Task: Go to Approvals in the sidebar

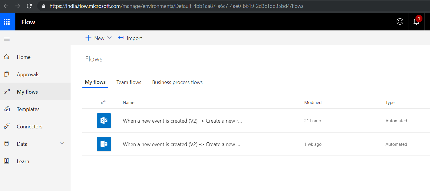Action: (x=28, y=74)
